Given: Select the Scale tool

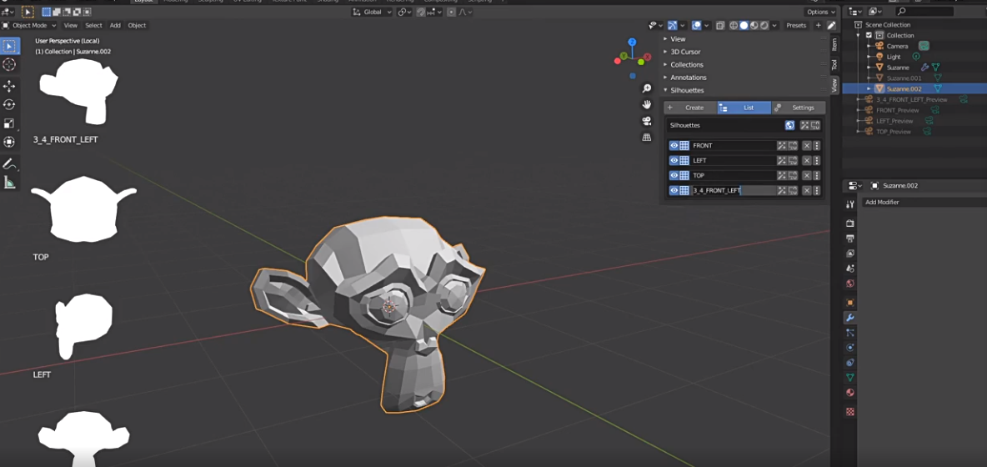Looking at the screenshot, I should (9, 123).
